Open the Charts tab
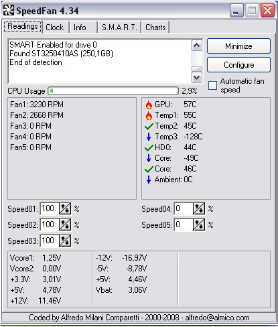The width and height of the screenshot is (278, 327). tap(155, 27)
